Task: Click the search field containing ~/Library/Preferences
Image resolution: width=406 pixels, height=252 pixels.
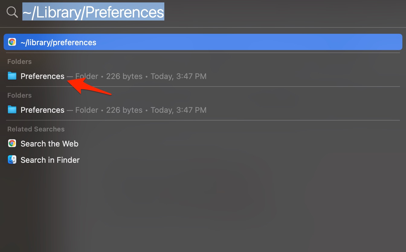Action: (93, 12)
